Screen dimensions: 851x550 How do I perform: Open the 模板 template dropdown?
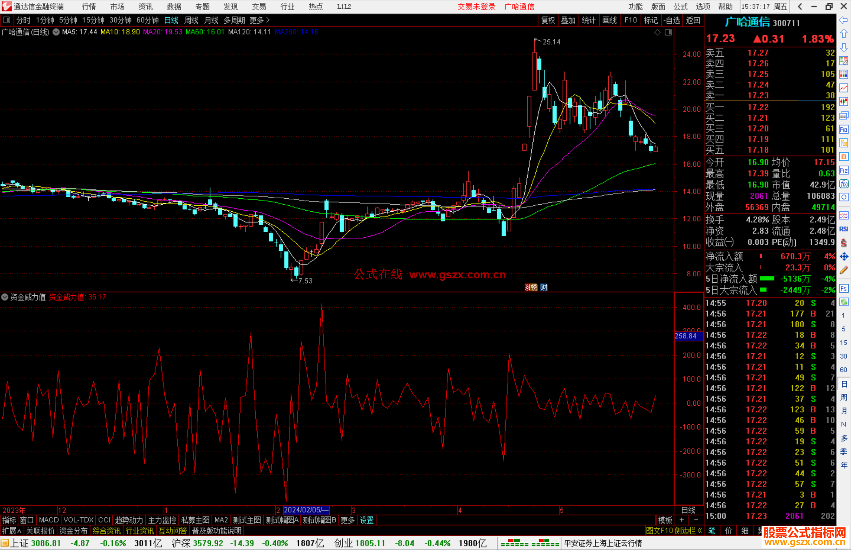click(x=665, y=520)
